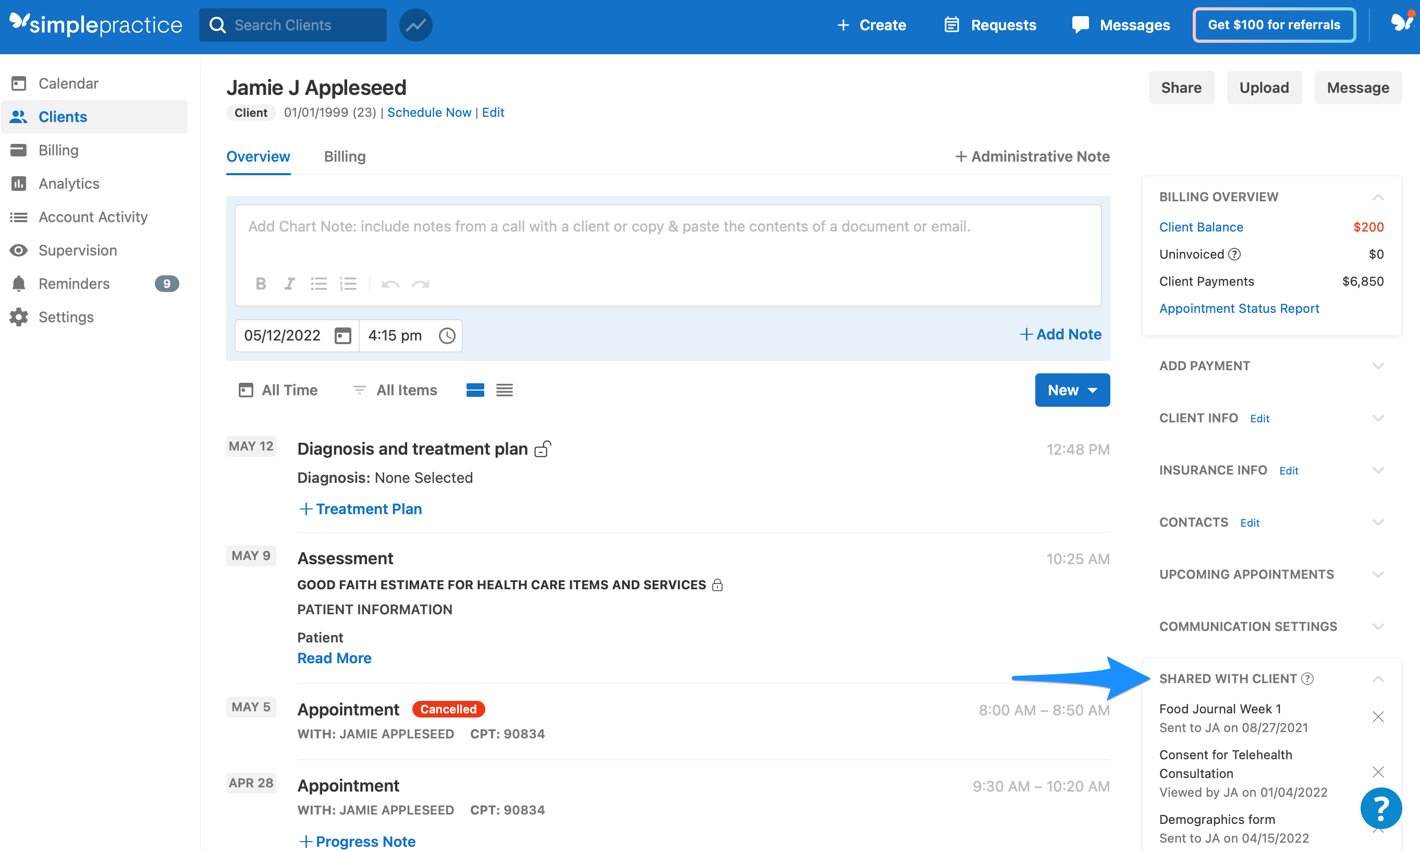Expand the Upcoming Appointments section
The height and width of the screenshot is (851, 1420).
(1378, 574)
